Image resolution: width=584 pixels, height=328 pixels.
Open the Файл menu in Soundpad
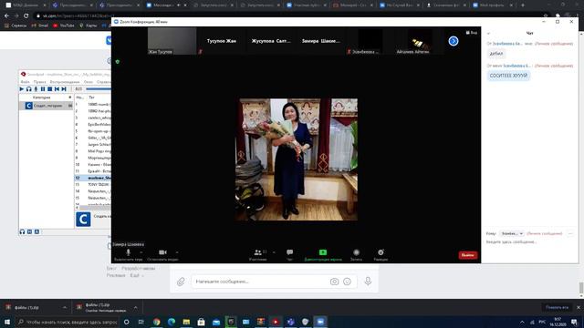pyautogui.click(x=25, y=82)
